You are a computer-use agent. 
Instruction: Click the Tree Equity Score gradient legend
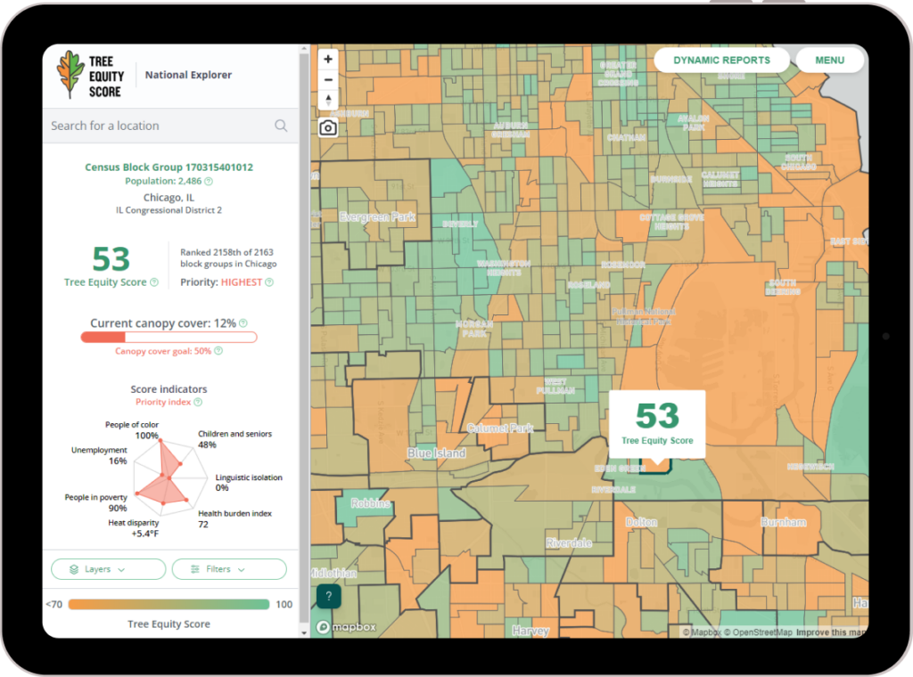[x=169, y=604]
